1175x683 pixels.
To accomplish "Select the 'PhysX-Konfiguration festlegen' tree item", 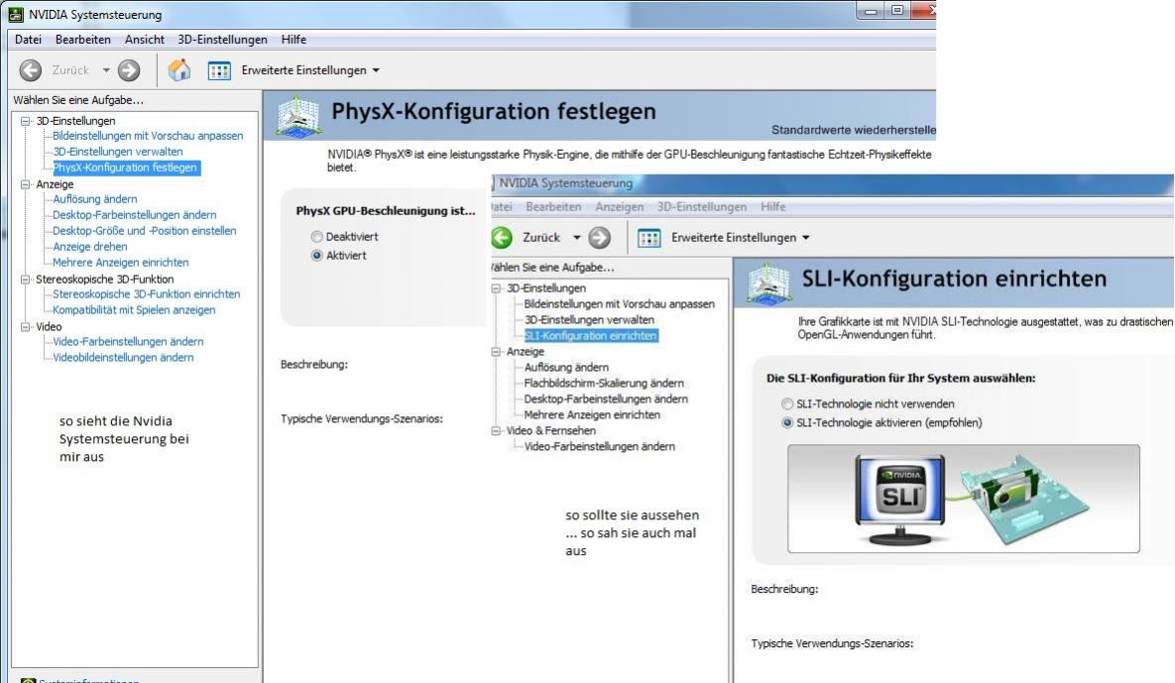I will (126, 168).
